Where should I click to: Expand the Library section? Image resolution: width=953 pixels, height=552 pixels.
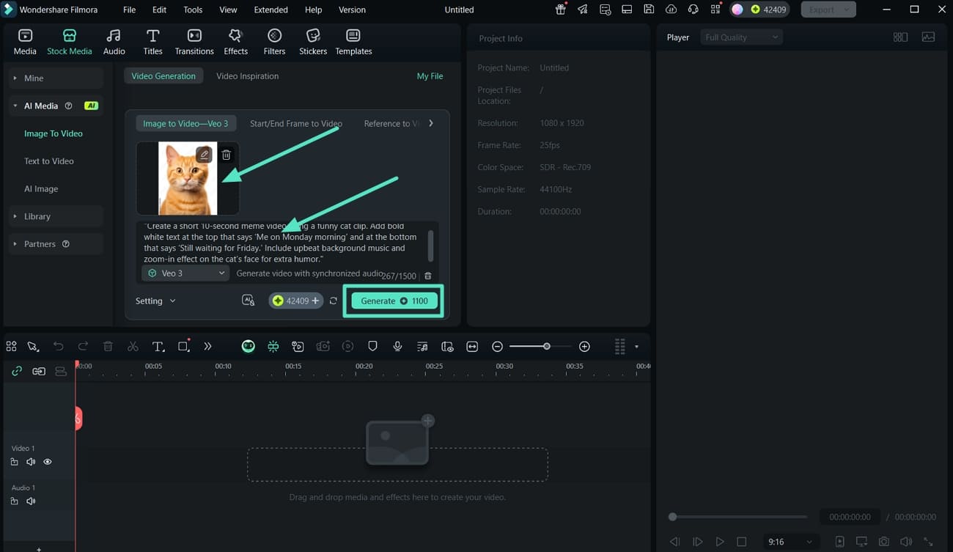point(56,216)
